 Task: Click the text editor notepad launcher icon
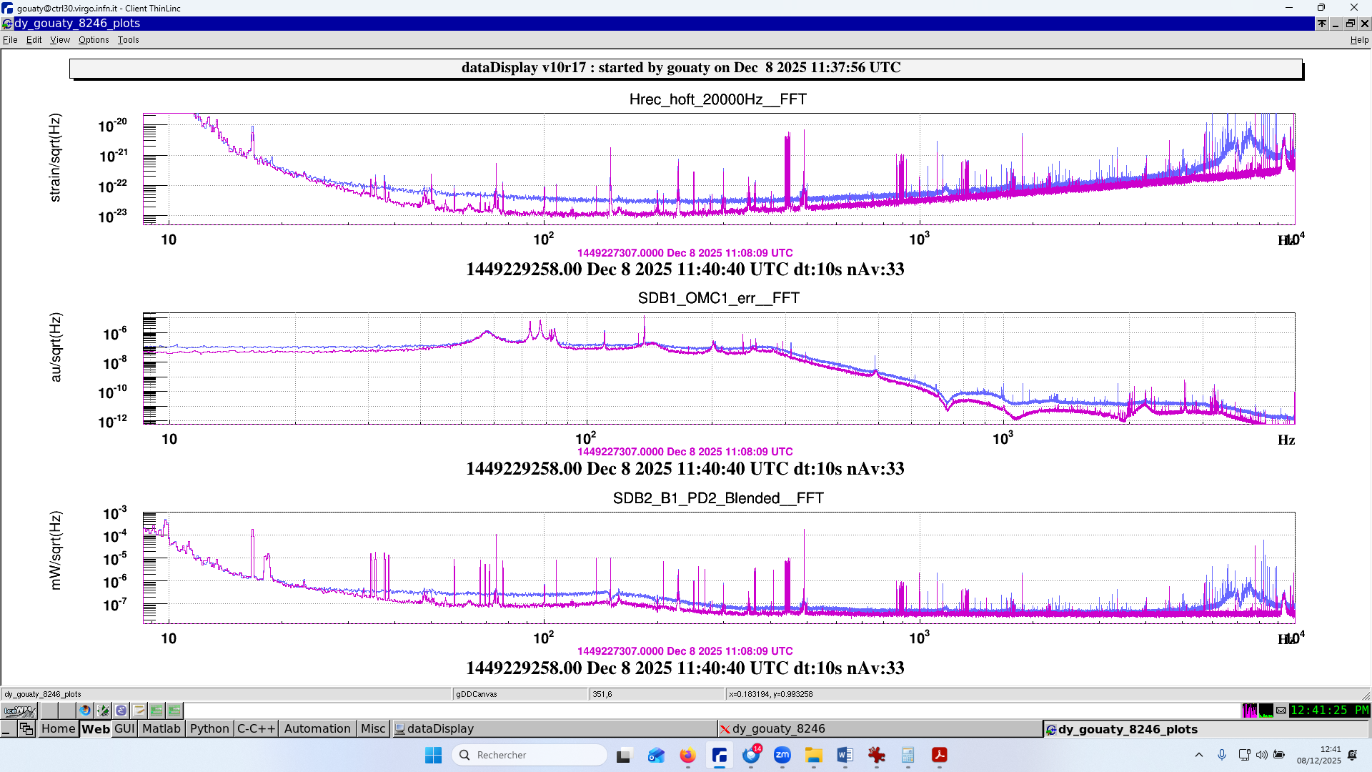coord(139,711)
